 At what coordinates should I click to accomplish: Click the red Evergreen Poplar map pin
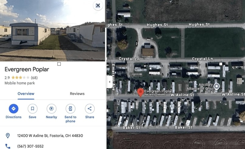tap(140, 92)
